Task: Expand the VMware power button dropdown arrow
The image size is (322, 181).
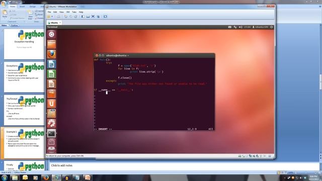Action: click(52, 17)
